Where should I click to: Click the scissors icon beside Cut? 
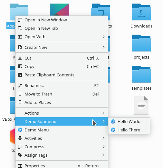click(x=20, y=58)
